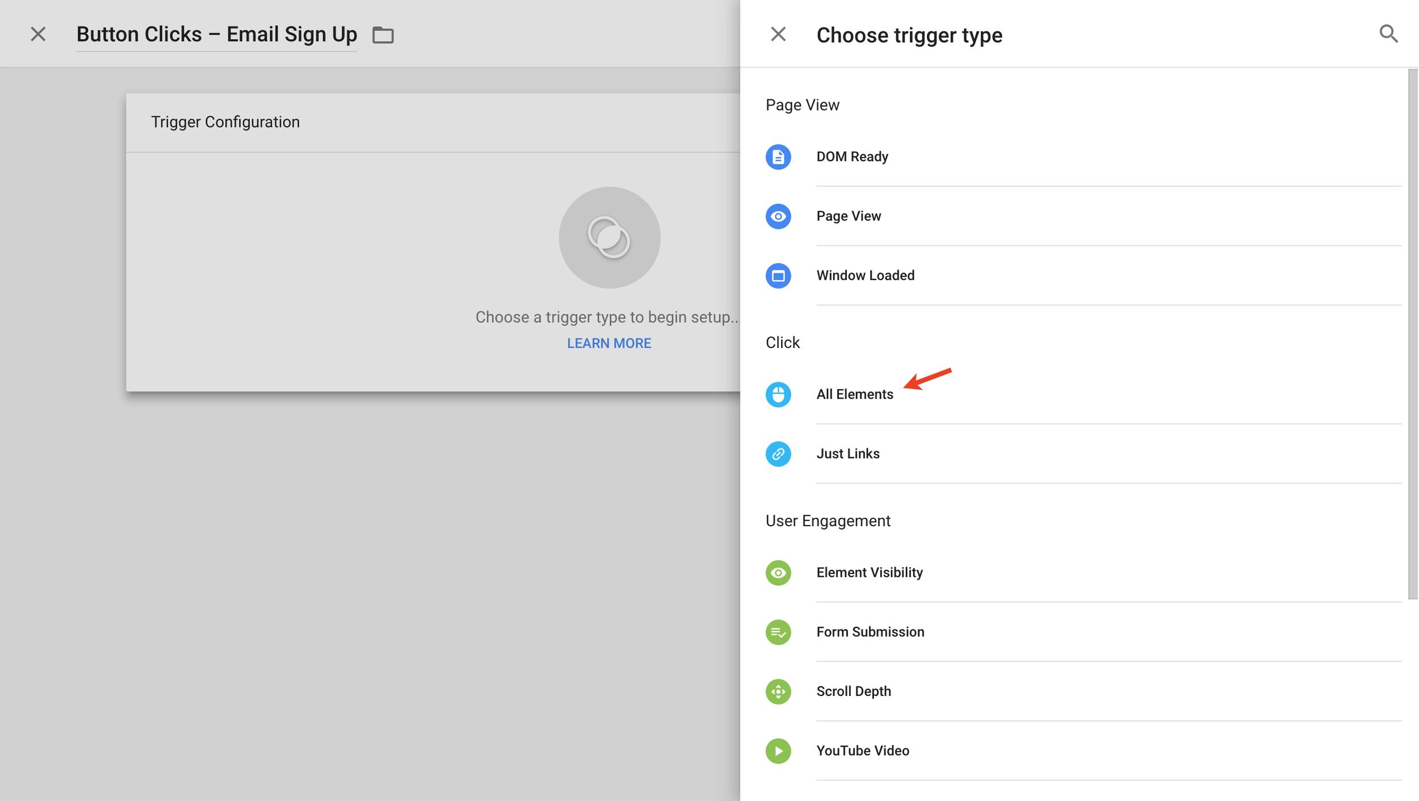Click the trigger type list scrollbar

coord(1412,334)
